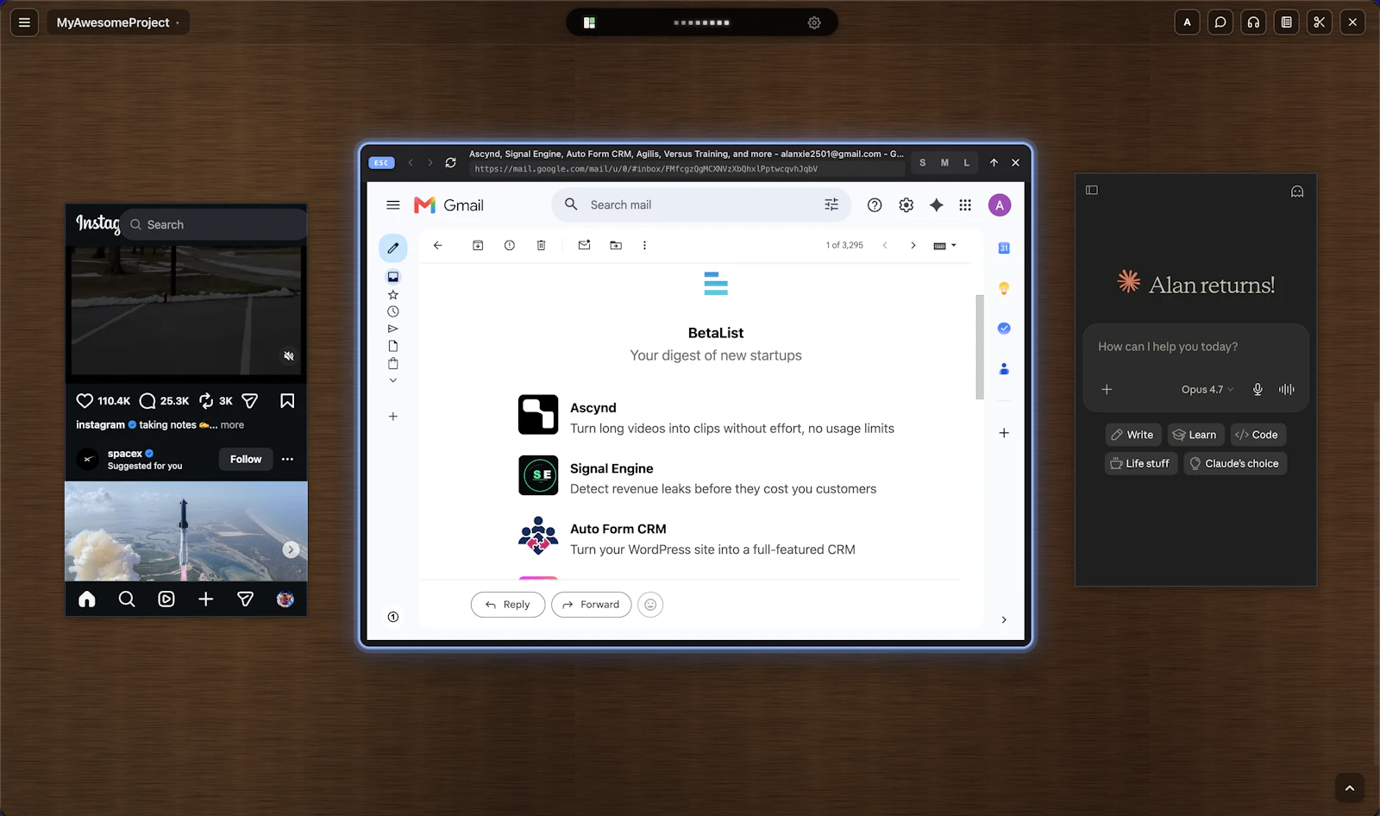The width and height of the screenshot is (1380, 816).
Task: Open the Google apps grid
Action: (965, 205)
